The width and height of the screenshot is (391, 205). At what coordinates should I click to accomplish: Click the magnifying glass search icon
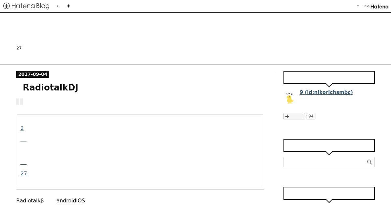pos(369,162)
